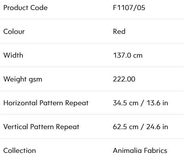
Task: Open the Animalia Fabrics collection link
Action: pos(140,151)
